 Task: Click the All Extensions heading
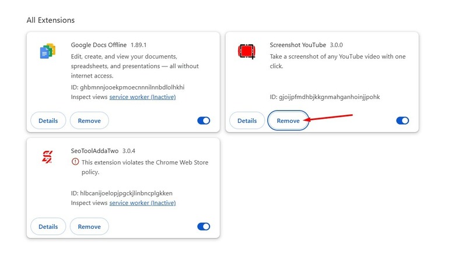click(51, 20)
